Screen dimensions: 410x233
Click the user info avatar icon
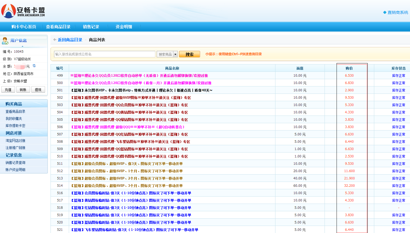(x=5, y=41)
